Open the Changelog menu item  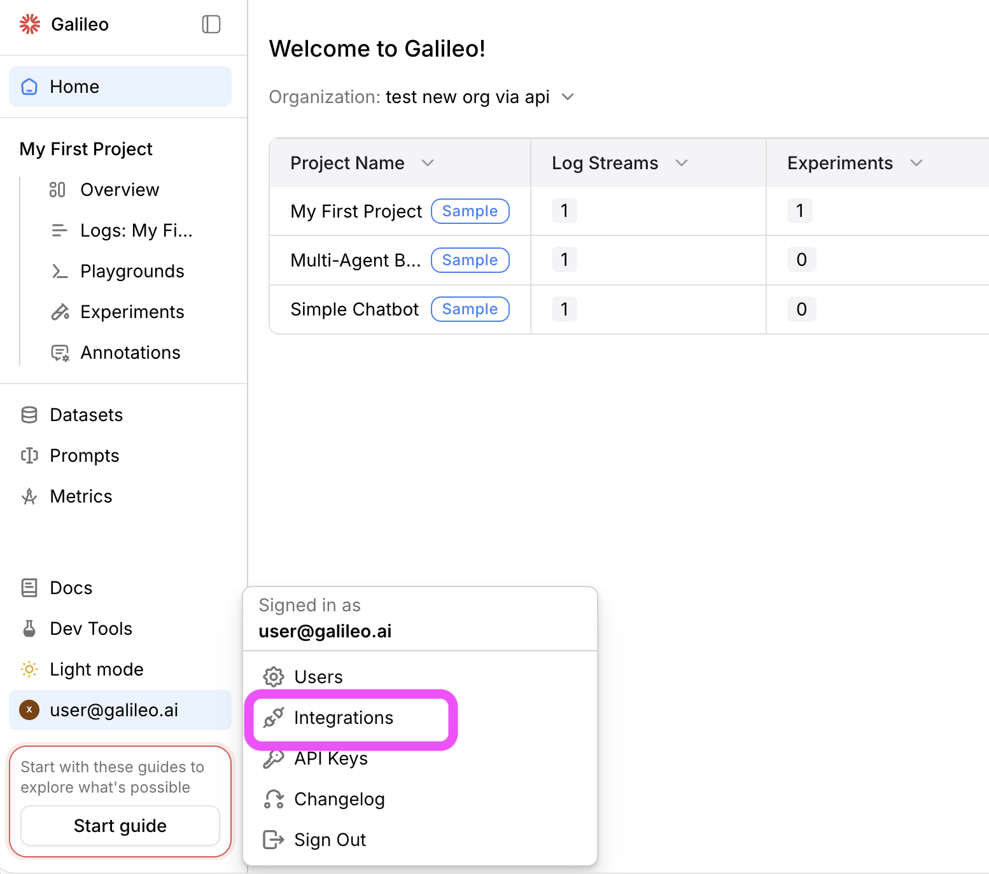[339, 799]
